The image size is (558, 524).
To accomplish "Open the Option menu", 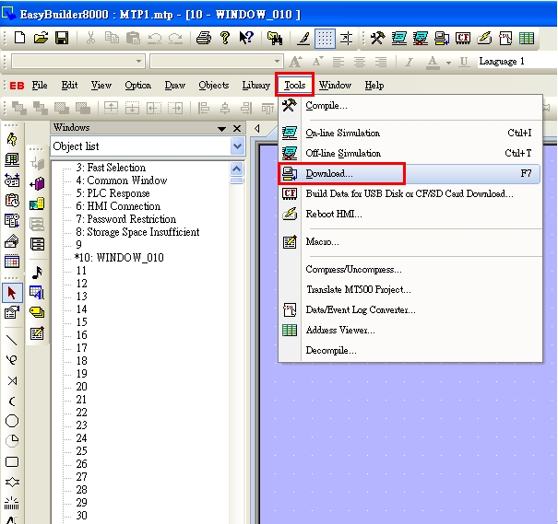I will click(137, 86).
